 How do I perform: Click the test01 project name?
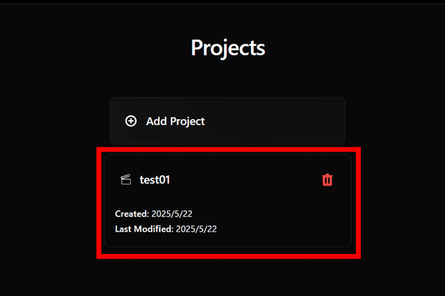(x=155, y=180)
